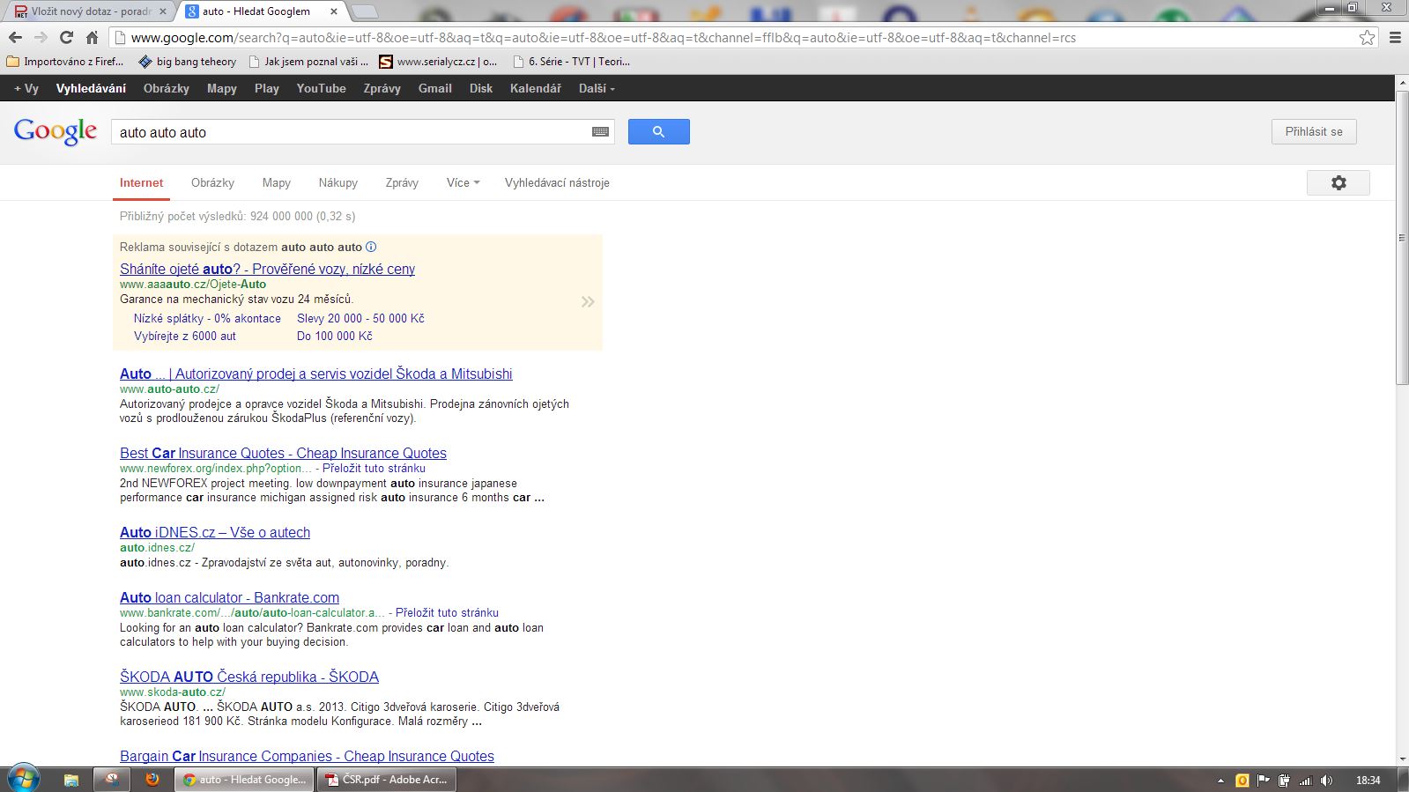Open the '6. Série - TVT | Teori...' bookmark
Image resolution: width=1409 pixels, height=792 pixels.
[572, 62]
